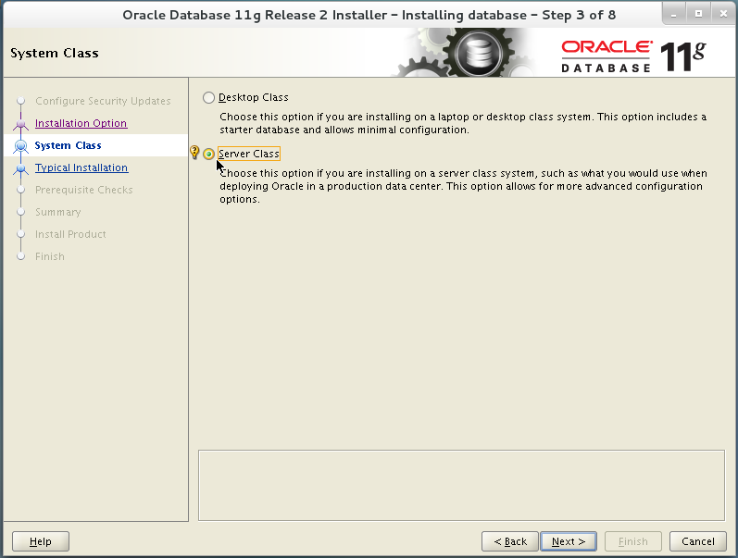Viewport: 738px width, 558px height.
Task: Click the Help button
Action: click(x=41, y=541)
